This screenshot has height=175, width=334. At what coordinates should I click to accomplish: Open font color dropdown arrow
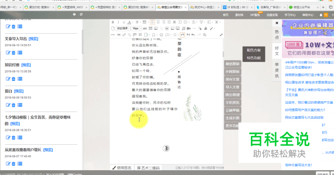click(x=133, y=22)
